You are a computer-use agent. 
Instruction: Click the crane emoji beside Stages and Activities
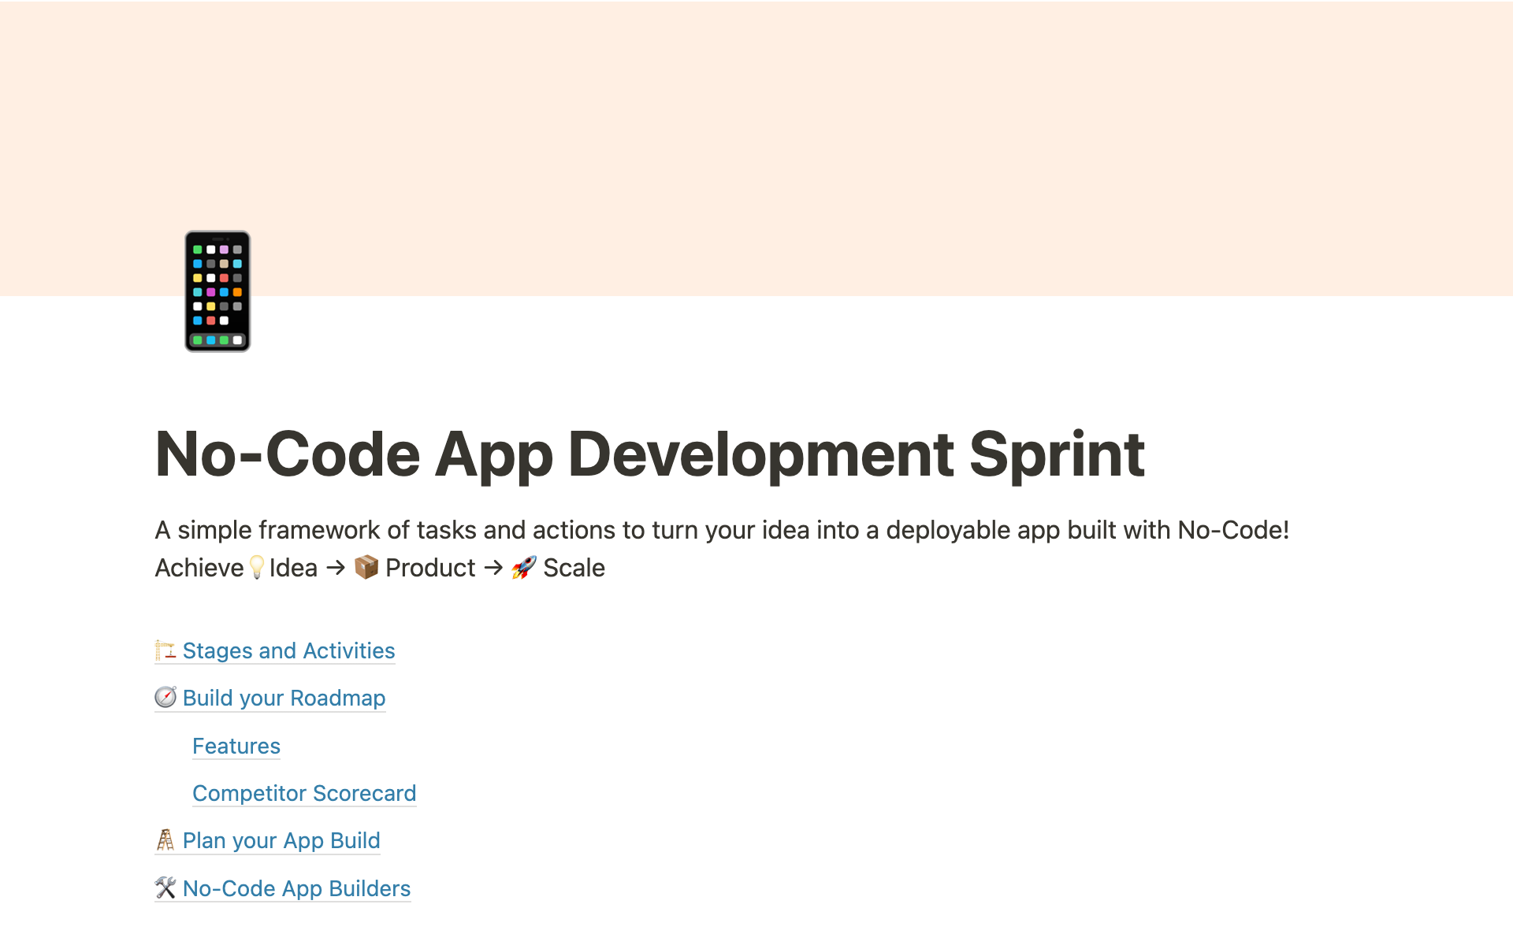pos(165,650)
